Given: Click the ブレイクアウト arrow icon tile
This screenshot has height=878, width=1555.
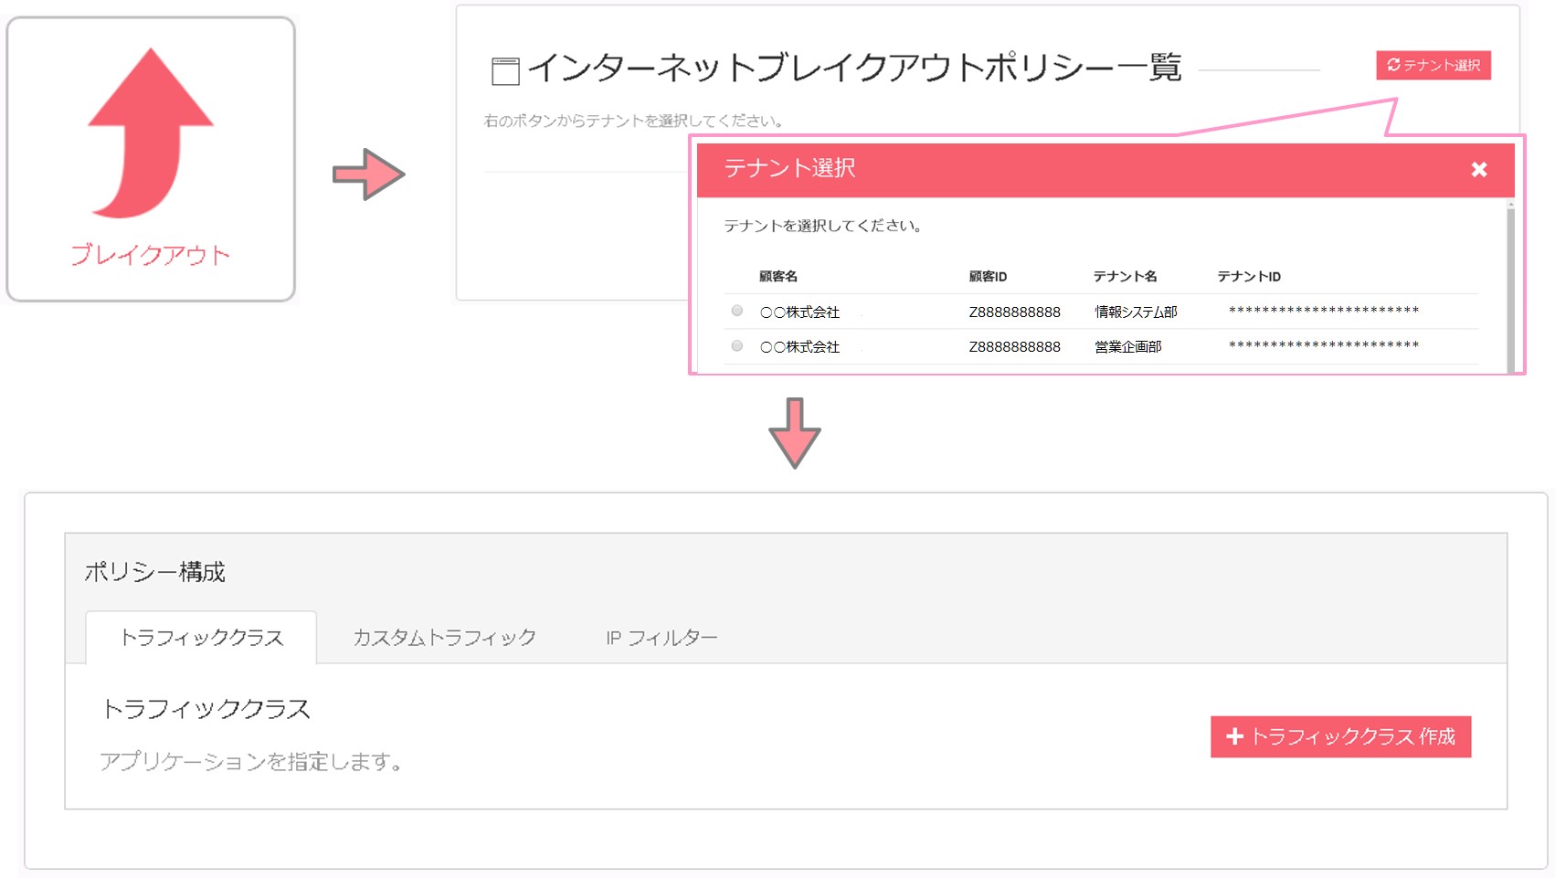Looking at the screenshot, I should 151,159.
